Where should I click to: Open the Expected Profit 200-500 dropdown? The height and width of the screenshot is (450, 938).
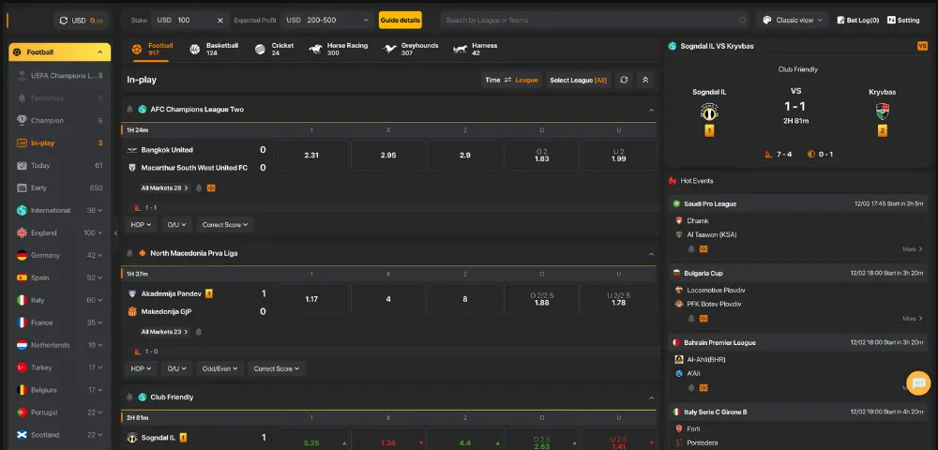click(327, 20)
